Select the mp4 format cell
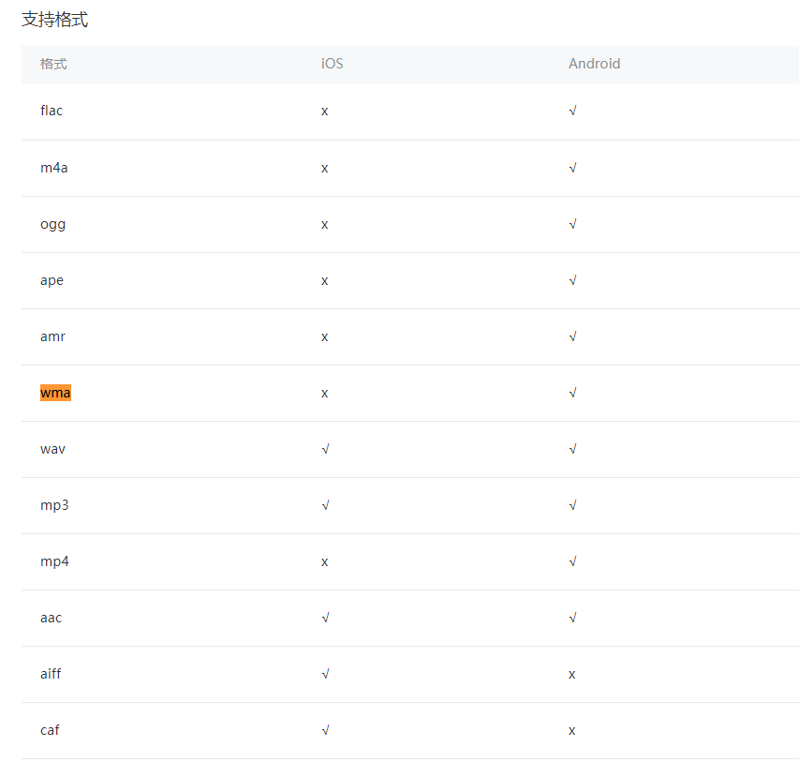This screenshot has height=762, width=799. (54, 561)
